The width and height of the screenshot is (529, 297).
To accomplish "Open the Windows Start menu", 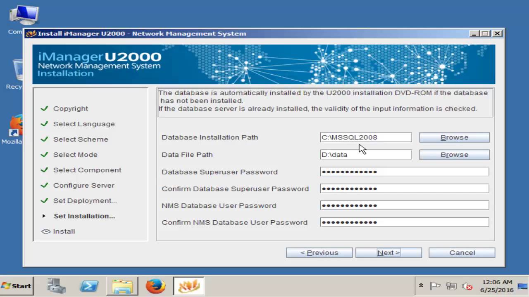I will [x=17, y=286].
